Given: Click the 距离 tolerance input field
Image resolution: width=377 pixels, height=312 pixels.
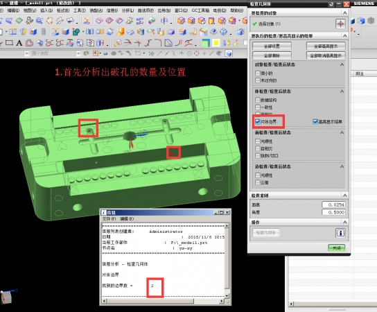Looking at the screenshot, I should (334, 205).
